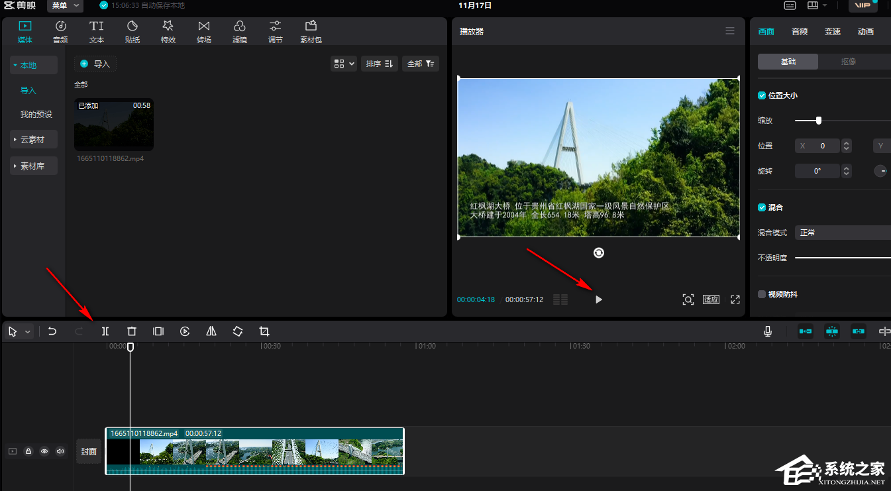The width and height of the screenshot is (891, 491).
Task: Click the undo arrow in timeline toolbar
Action: [x=52, y=331]
